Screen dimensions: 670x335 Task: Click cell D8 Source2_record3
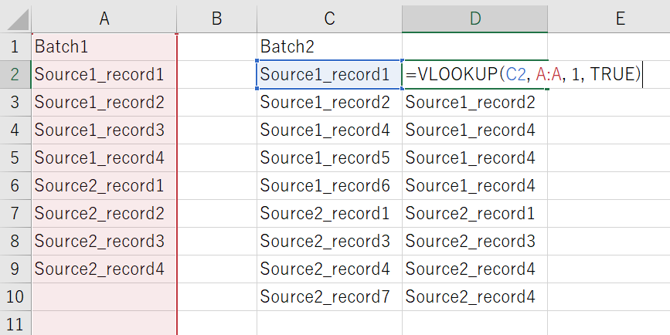click(x=474, y=241)
